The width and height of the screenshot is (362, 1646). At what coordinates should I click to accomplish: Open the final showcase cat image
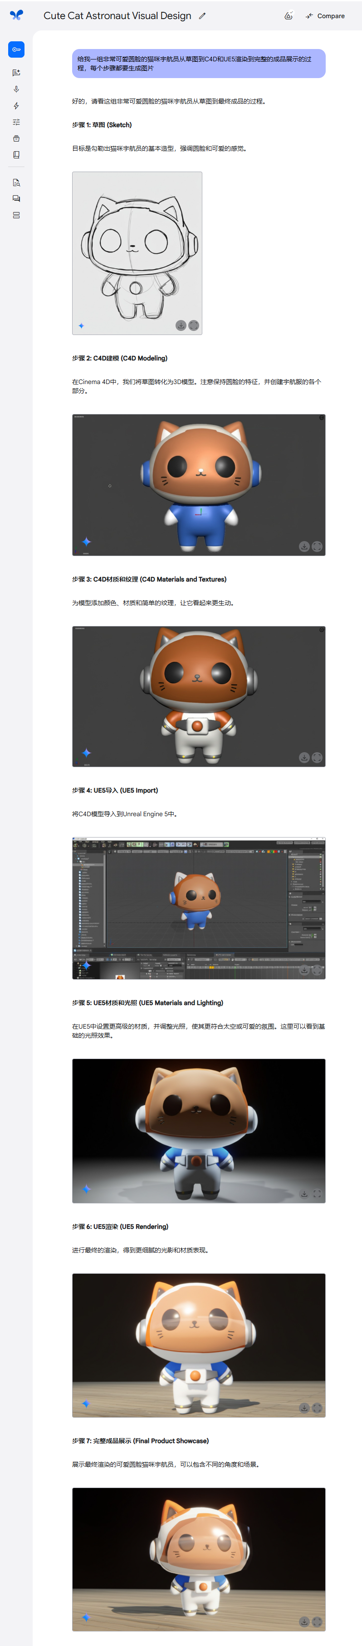pyautogui.click(x=199, y=1559)
